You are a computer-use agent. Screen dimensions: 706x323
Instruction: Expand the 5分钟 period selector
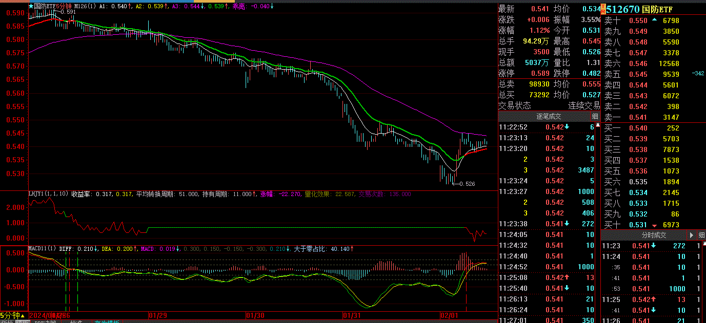point(10,315)
